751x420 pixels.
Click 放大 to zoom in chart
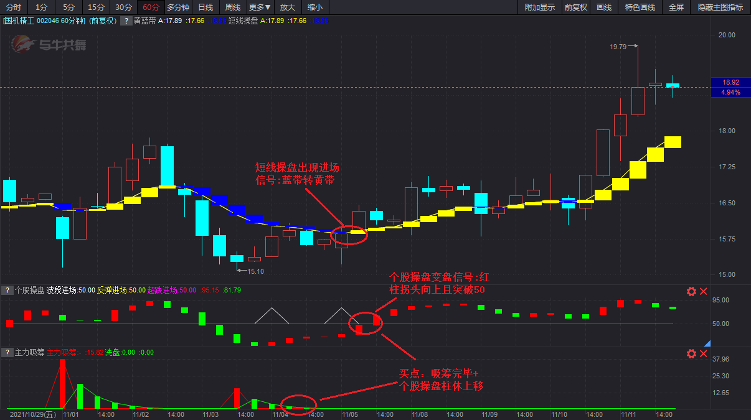(x=287, y=7)
